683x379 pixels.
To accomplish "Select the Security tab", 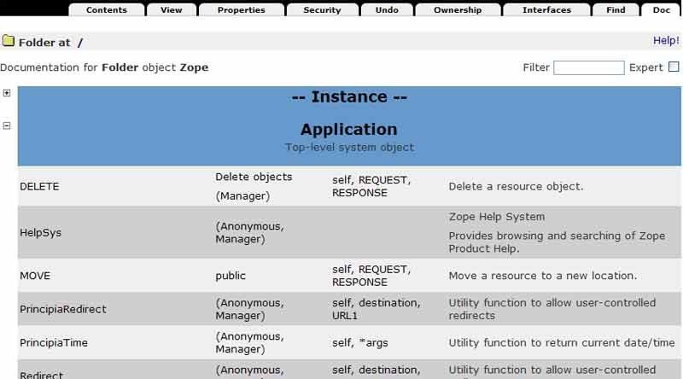I will click(322, 10).
